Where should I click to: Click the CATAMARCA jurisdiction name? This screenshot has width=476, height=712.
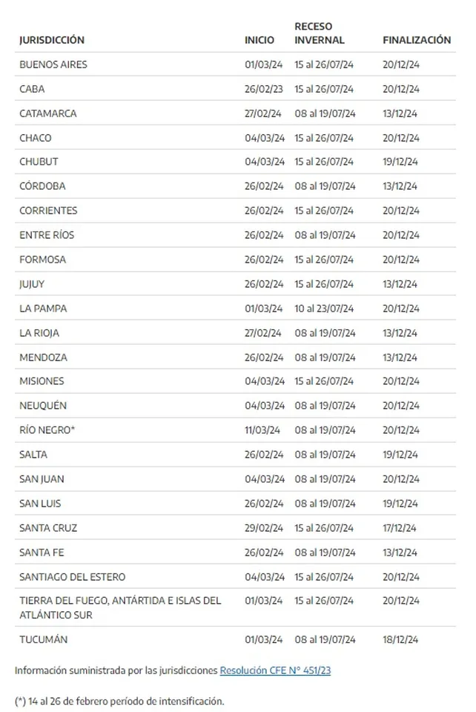tap(47, 113)
